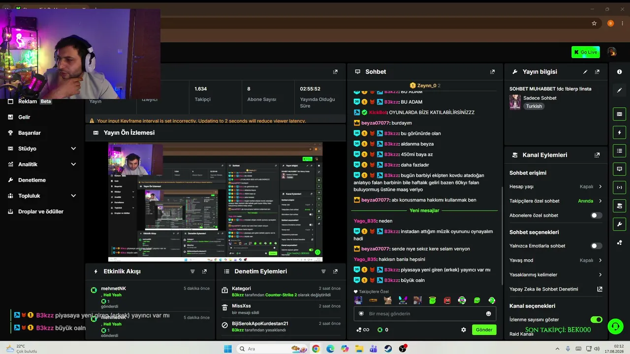
Task: Open File Explorer from the taskbar
Action: (359, 349)
